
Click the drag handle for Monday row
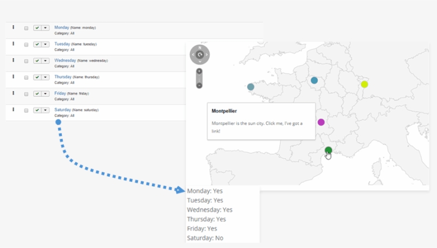pos(13,28)
